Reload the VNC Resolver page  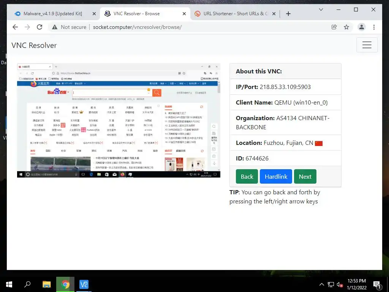coord(40,27)
